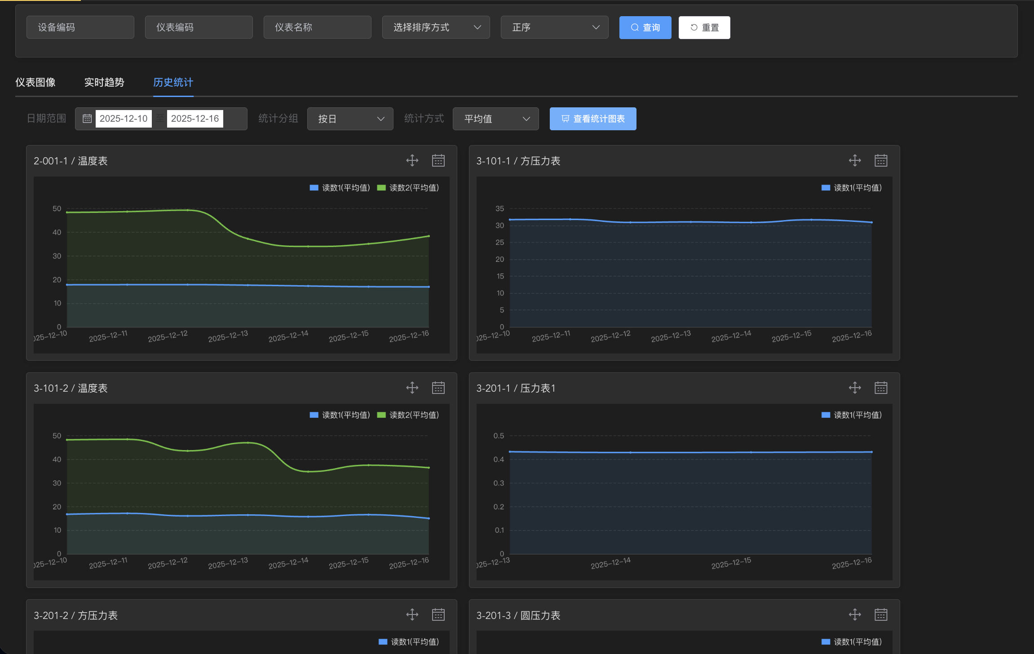
Task: Expand the 正序 sort order dropdown
Action: tap(554, 27)
